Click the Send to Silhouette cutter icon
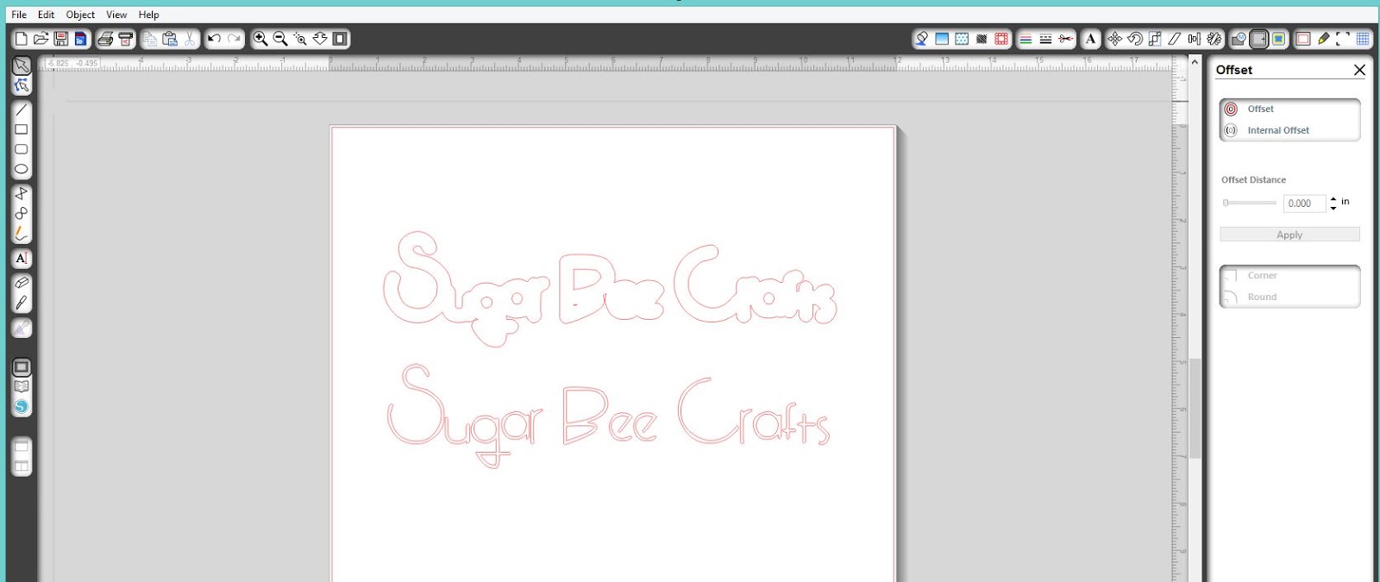Screen dimensions: 1380x582 coord(126,39)
